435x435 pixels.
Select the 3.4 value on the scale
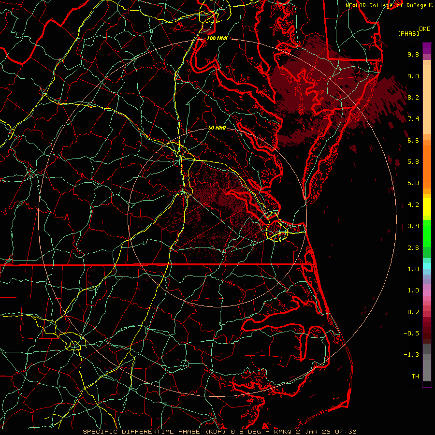coord(413,226)
